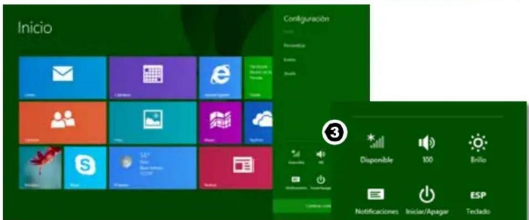Open the Weather tile showing the temperature
Image resolution: width=529 pixels, height=220 pixels.
point(153,168)
